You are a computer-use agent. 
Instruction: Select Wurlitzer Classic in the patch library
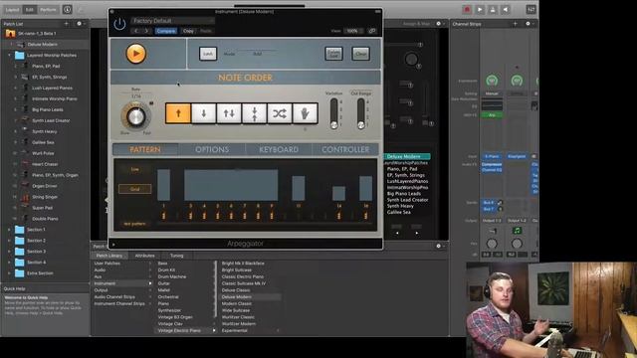pyautogui.click(x=239, y=317)
